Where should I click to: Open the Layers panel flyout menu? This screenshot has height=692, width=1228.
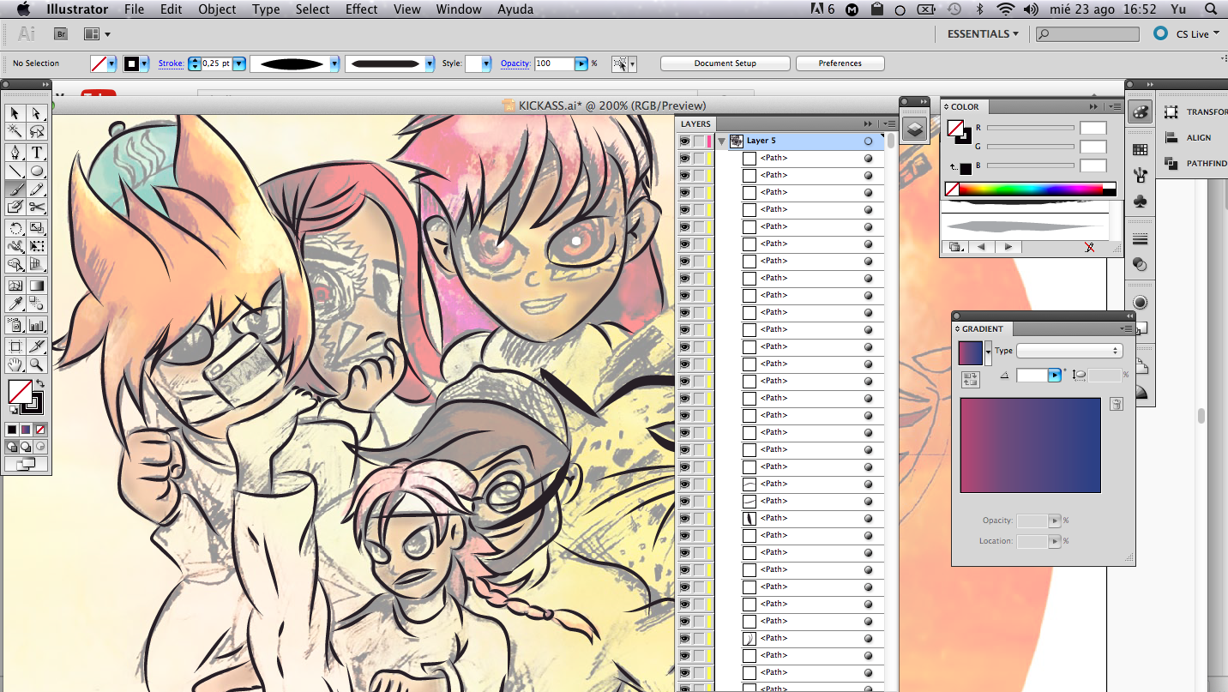click(x=889, y=123)
